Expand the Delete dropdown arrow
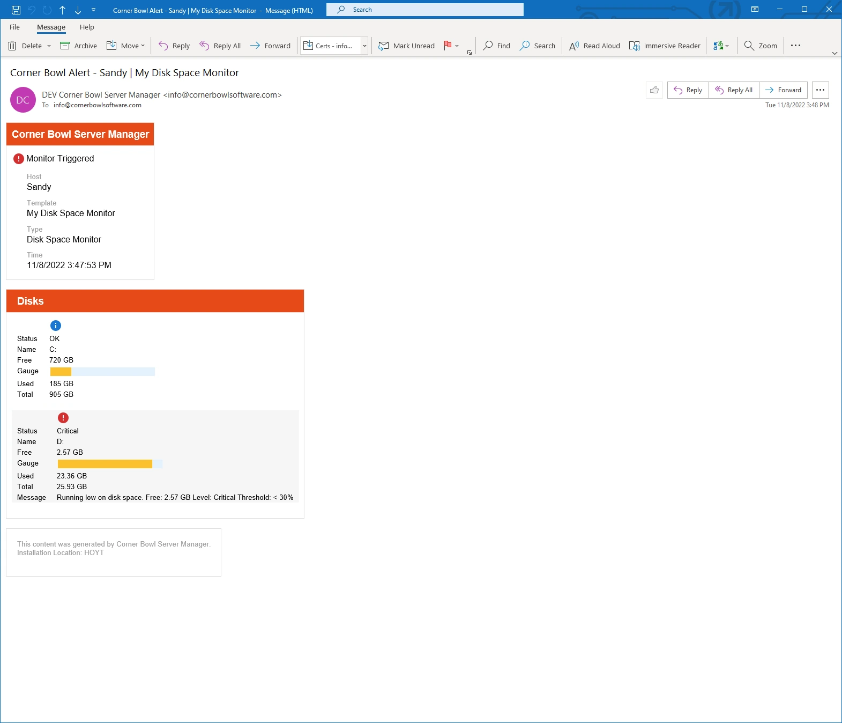This screenshot has width=842, height=723. 49,46
